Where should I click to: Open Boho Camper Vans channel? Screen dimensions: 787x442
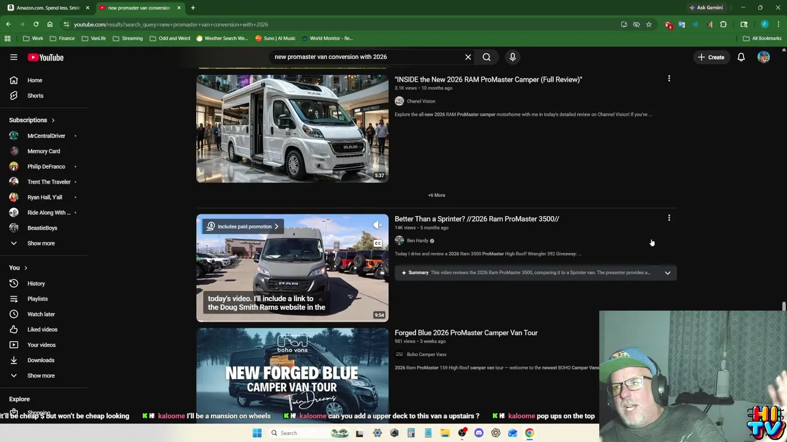pyautogui.click(x=426, y=354)
